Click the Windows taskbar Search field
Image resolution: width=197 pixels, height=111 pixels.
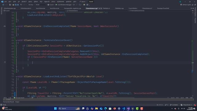pyautogui.click(x=69, y=109)
